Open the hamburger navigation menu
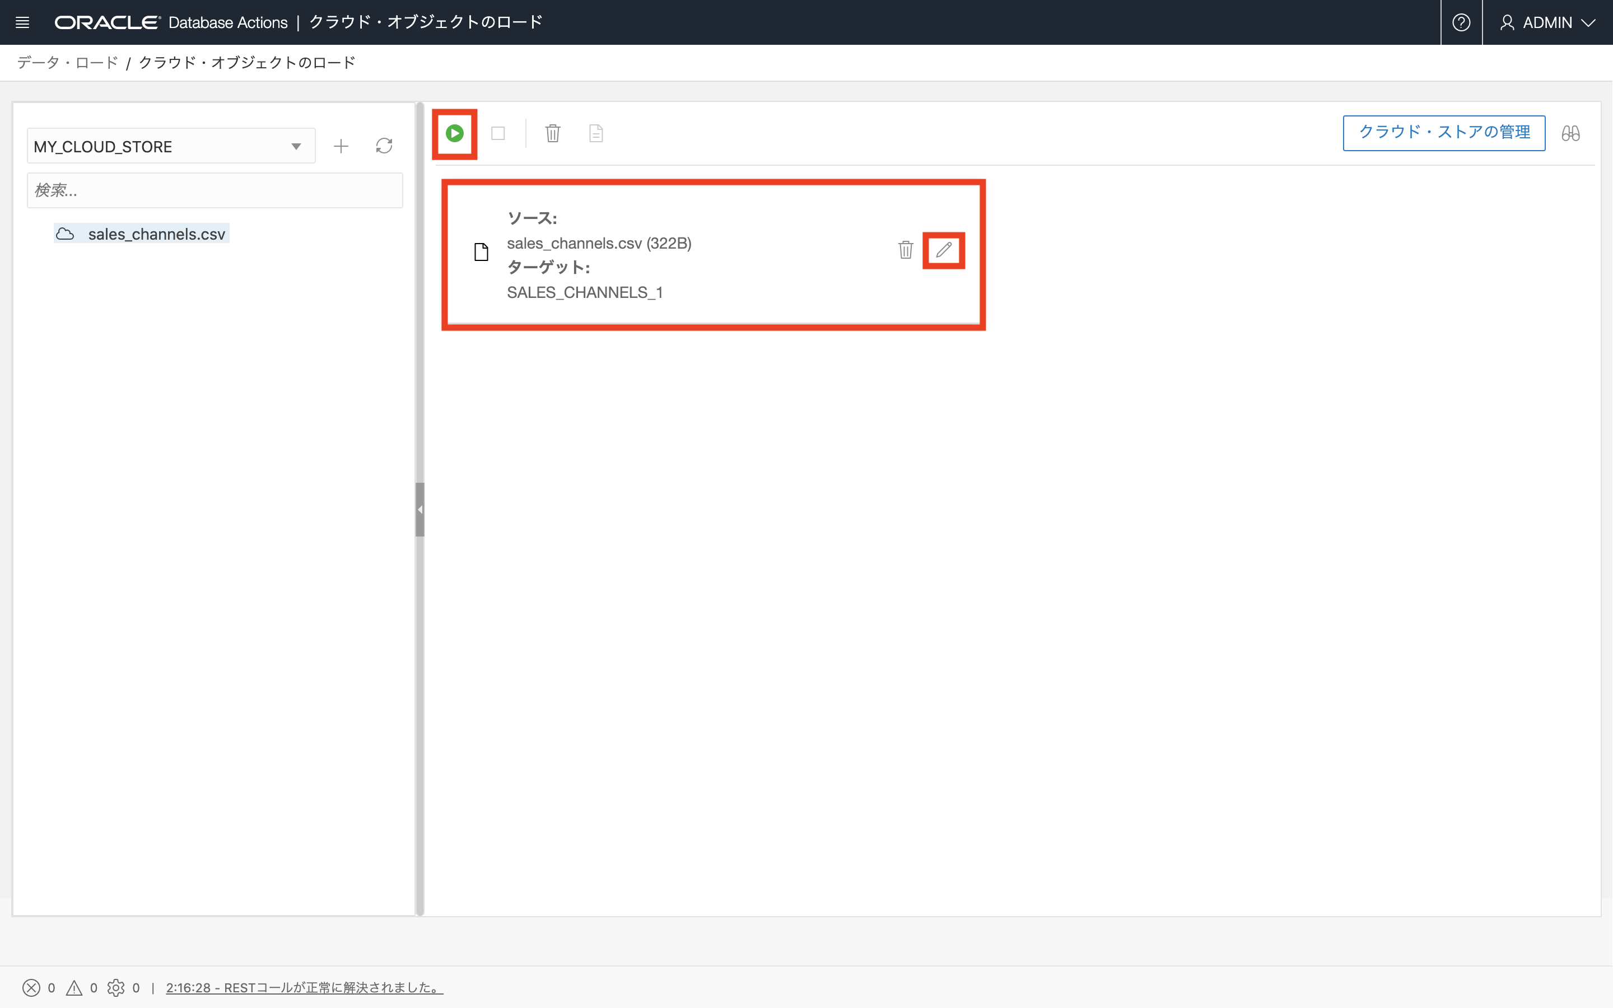Image resolution: width=1613 pixels, height=1008 pixels. 22,22
